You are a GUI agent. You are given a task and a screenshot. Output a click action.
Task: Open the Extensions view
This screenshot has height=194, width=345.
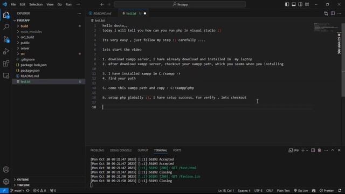pyautogui.click(x=6, y=64)
